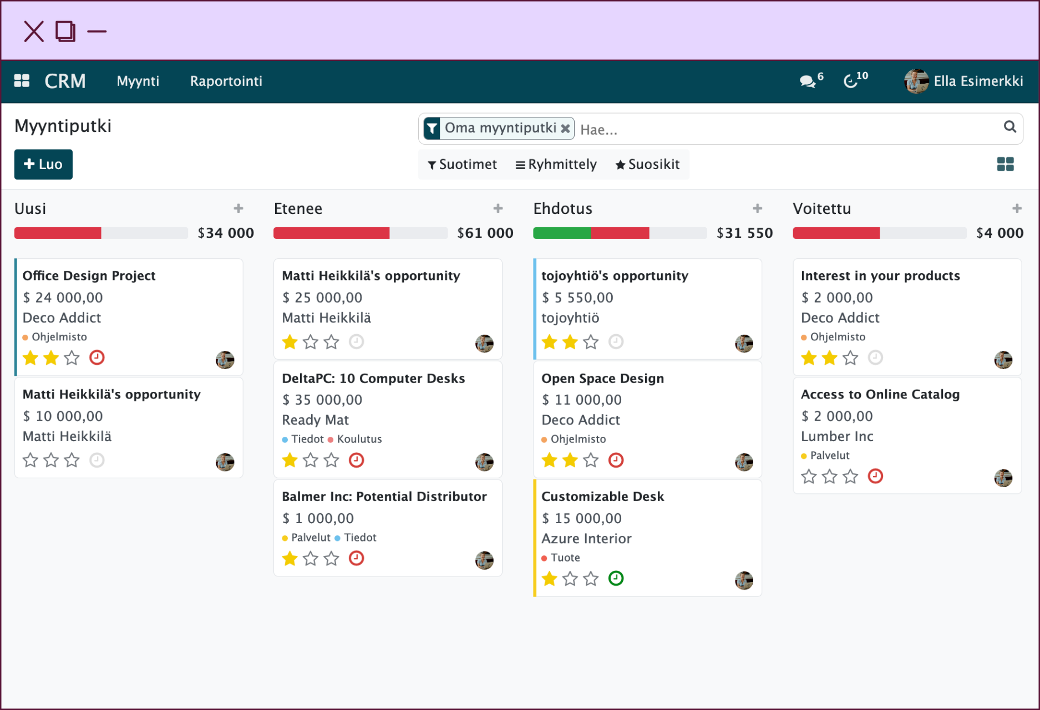This screenshot has width=1040, height=710.
Task: Add new card in Etenee column
Action: point(498,208)
